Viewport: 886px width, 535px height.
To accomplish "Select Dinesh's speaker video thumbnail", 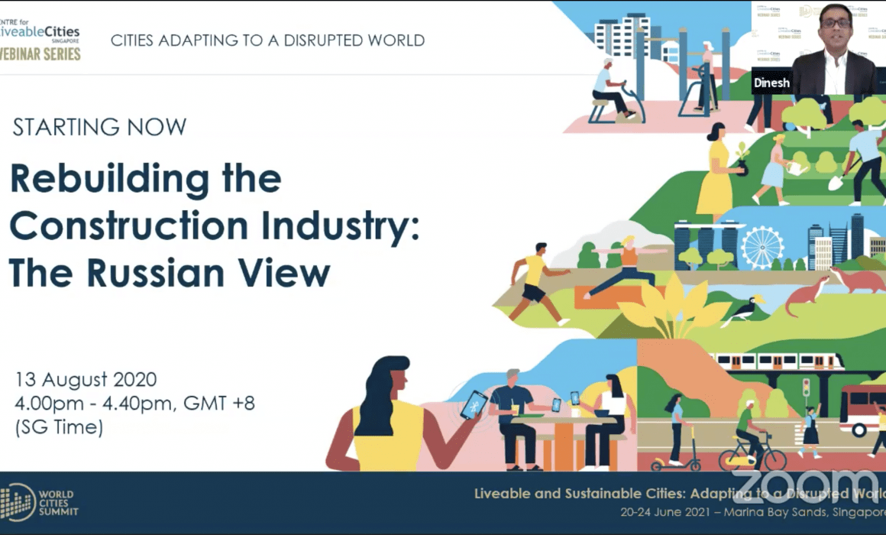I will tap(818, 47).
